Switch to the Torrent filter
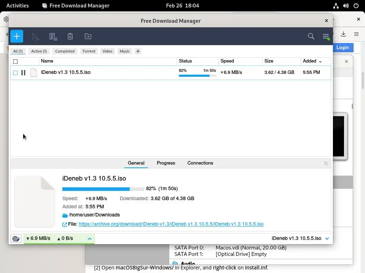Viewport: 365px width, 273px height. coord(89,51)
